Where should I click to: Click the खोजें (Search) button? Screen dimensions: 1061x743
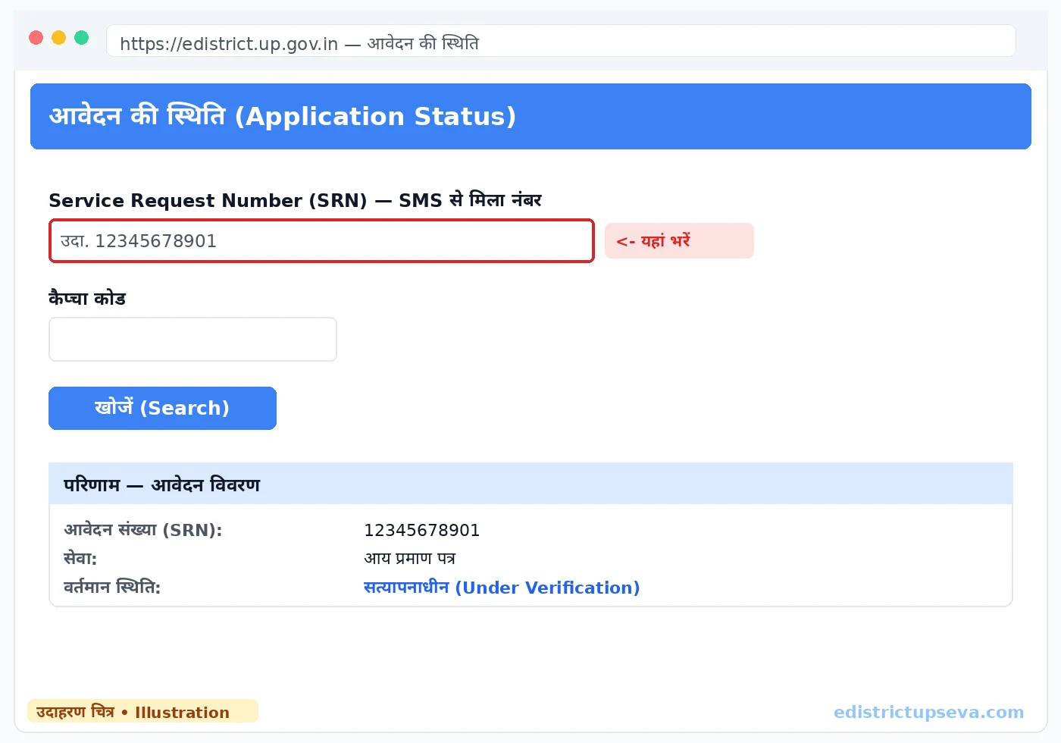click(162, 408)
